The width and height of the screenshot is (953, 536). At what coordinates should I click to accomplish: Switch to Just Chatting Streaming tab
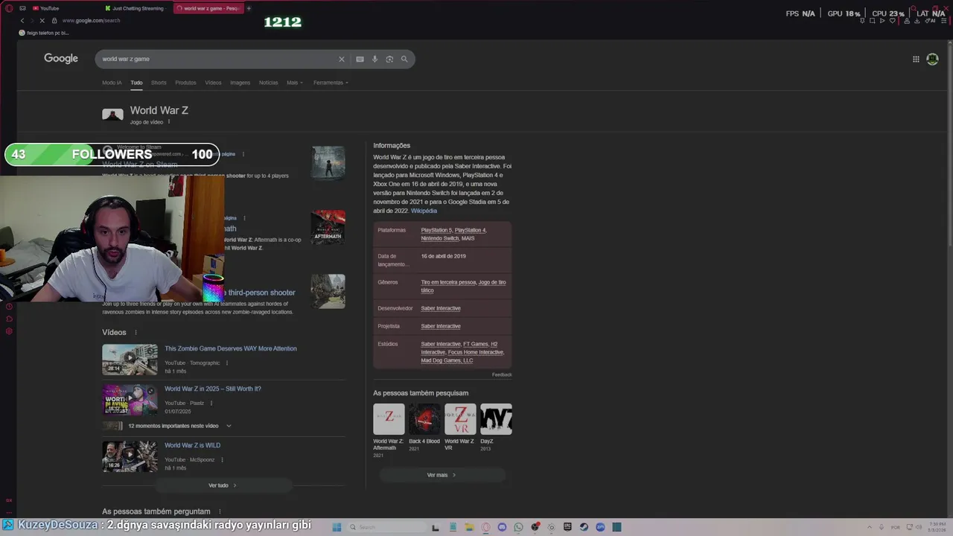click(137, 8)
